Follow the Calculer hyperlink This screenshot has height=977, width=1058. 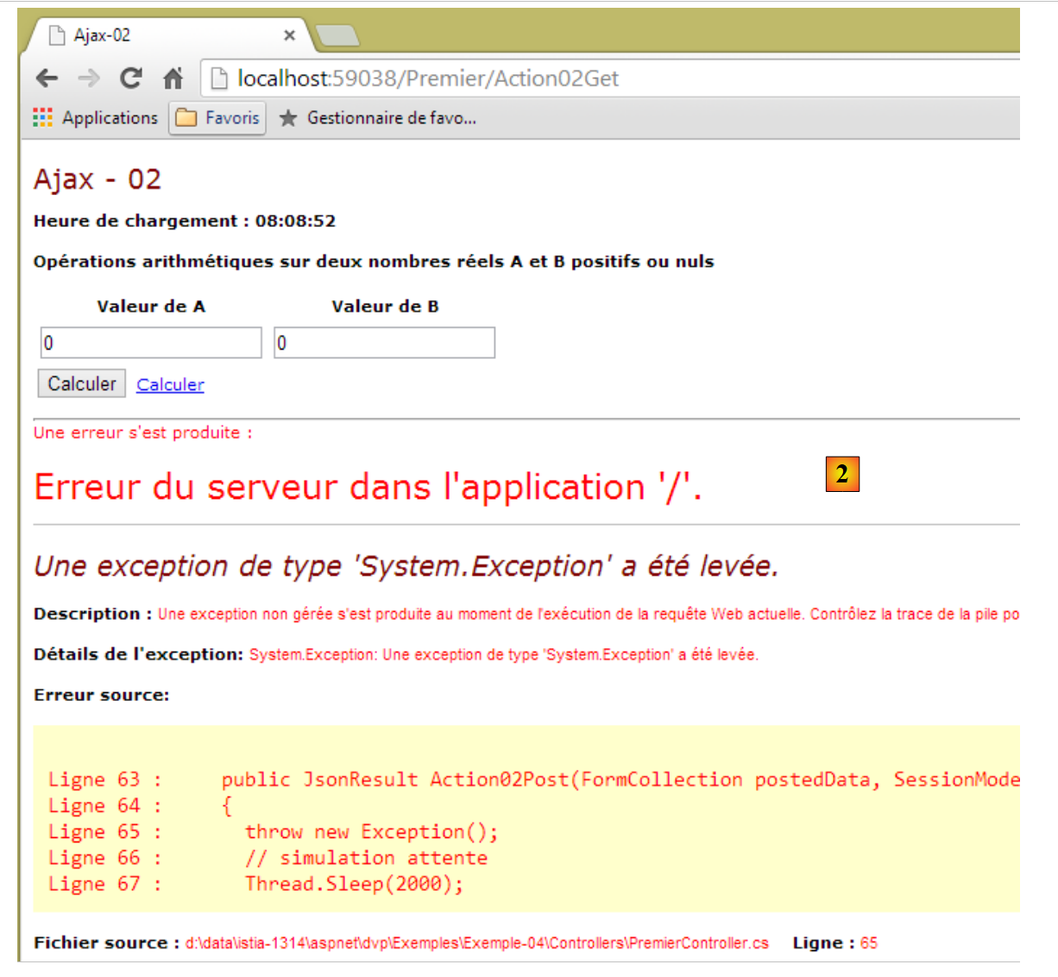[x=170, y=385]
